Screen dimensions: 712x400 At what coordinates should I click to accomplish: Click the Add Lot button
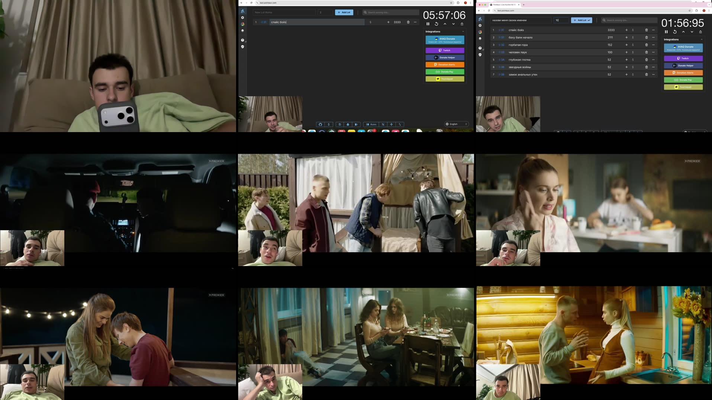[x=344, y=12]
